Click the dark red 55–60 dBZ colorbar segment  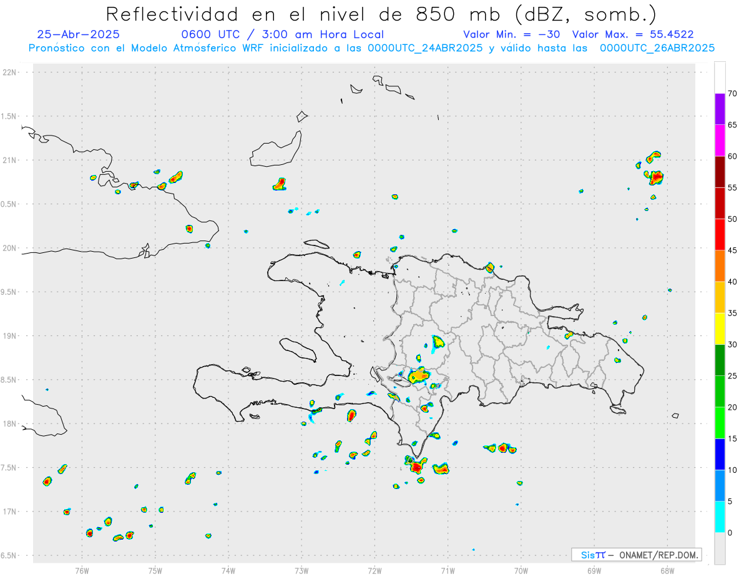tap(720, 172)
